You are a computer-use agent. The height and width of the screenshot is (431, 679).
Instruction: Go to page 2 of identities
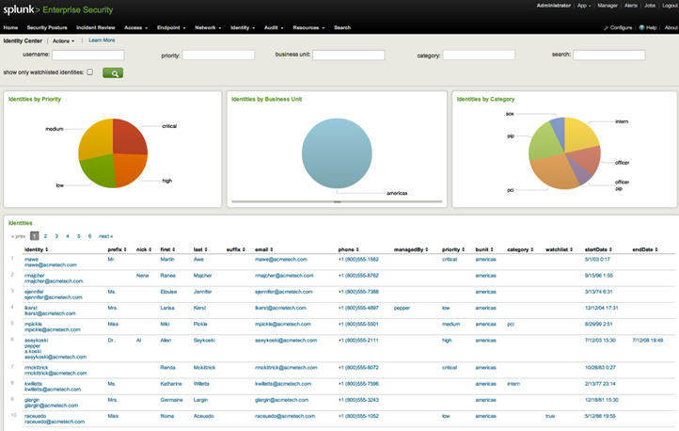click(45, 236)
